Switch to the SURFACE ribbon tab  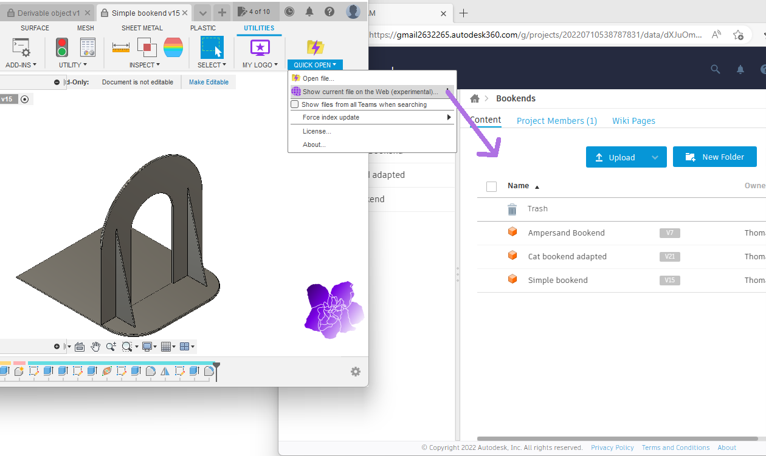(35, 28)
